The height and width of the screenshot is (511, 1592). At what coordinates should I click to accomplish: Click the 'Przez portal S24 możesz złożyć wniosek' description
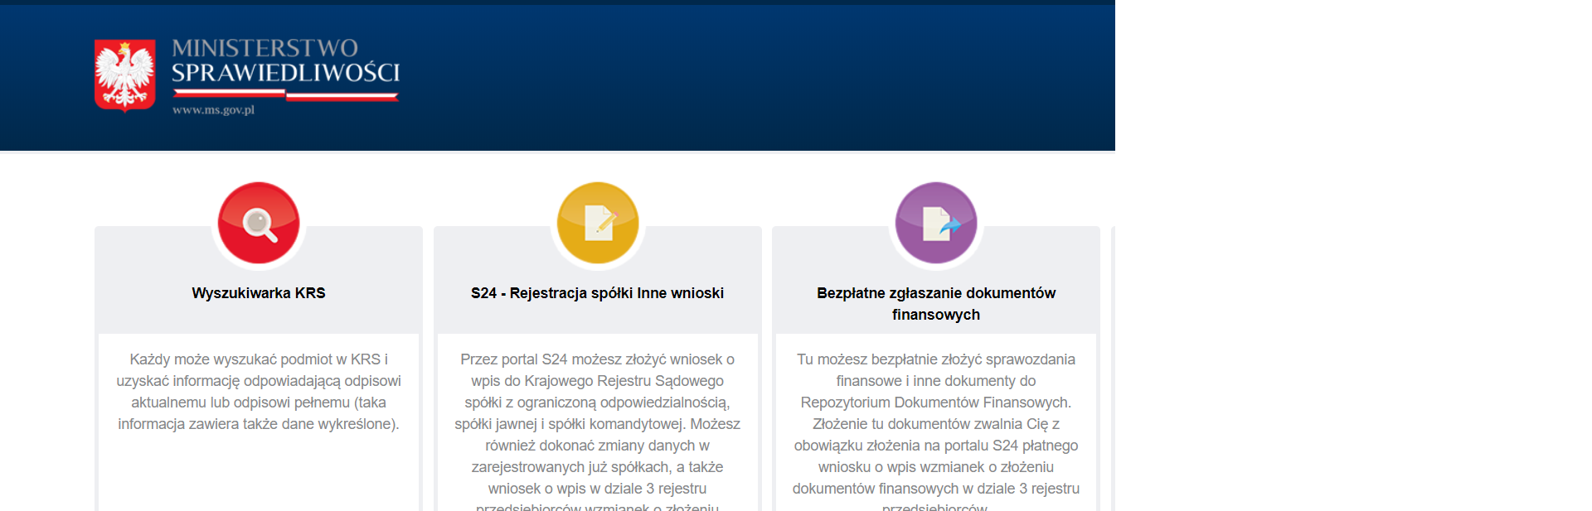pos(598,431)
